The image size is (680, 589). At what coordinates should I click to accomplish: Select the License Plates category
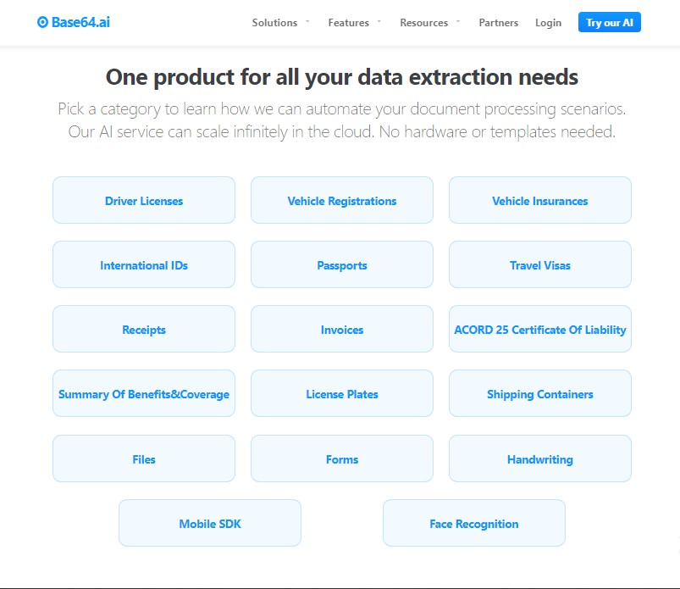342,394
